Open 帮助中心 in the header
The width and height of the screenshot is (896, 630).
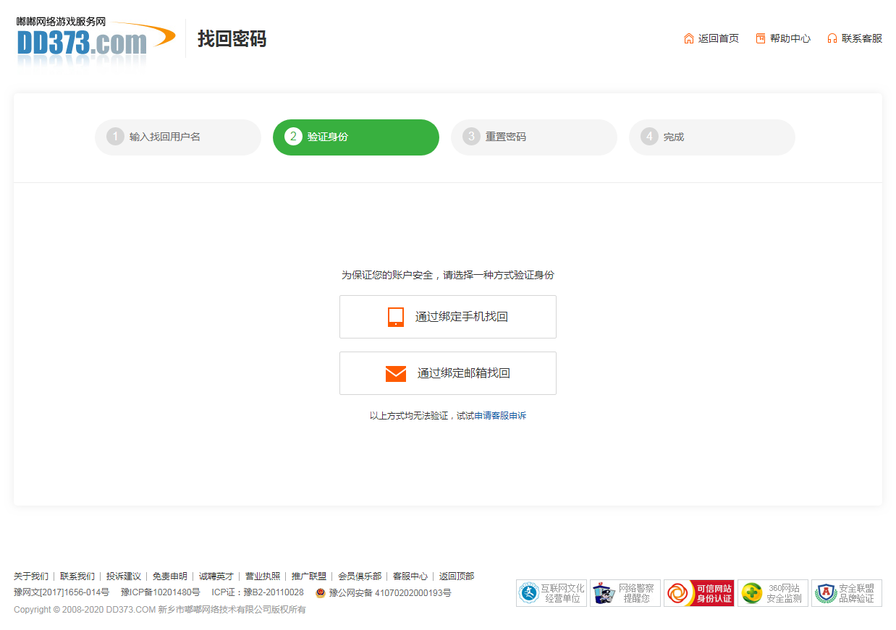[790, 38]
